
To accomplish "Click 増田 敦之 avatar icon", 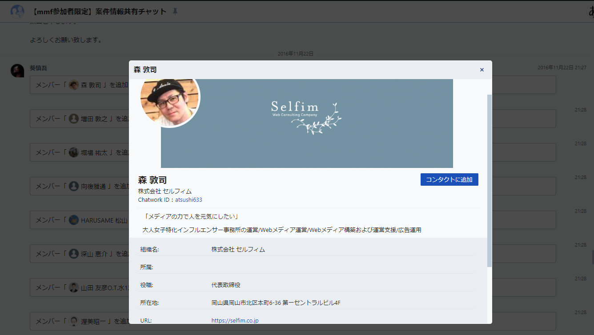I will [x=74, y=119].
